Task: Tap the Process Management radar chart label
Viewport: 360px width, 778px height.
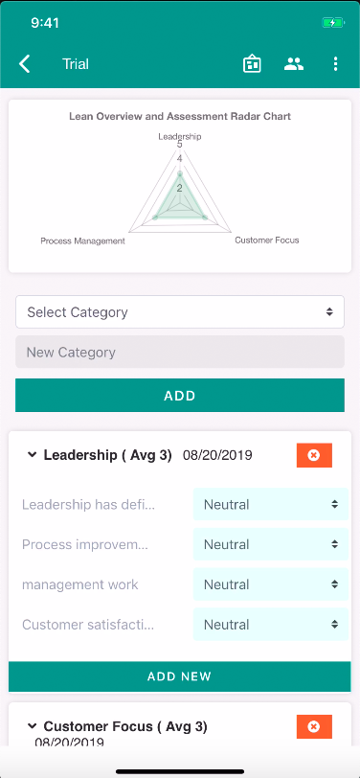Action: (82, 241)
